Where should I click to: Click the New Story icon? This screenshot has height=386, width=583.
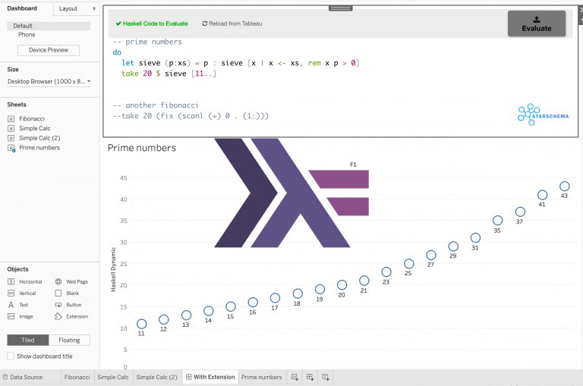tap(326, 377)
